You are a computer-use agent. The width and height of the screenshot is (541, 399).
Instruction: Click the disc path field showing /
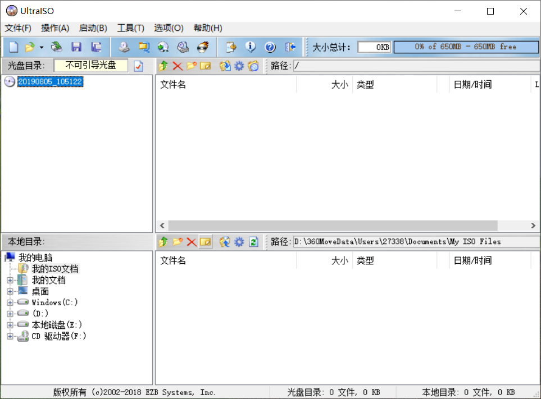[416, 66]
